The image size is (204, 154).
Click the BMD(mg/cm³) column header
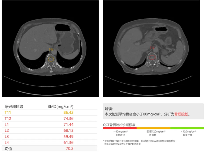pyautogui.click(x=60, y=106)
